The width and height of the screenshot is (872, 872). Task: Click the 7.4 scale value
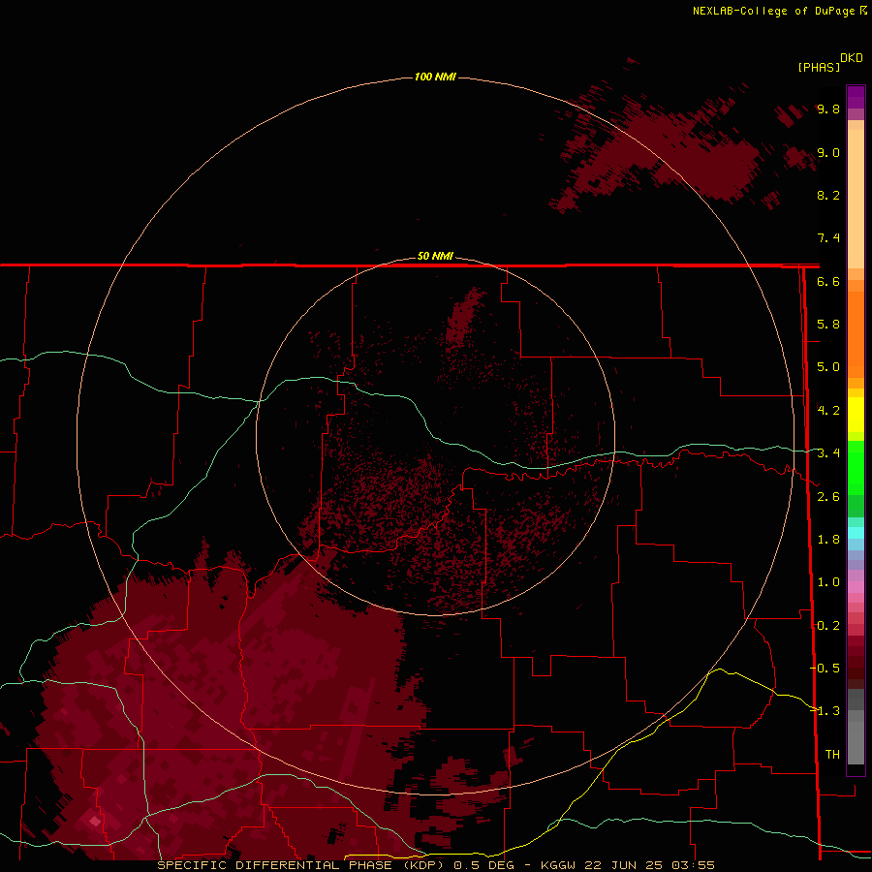[828, 238]
